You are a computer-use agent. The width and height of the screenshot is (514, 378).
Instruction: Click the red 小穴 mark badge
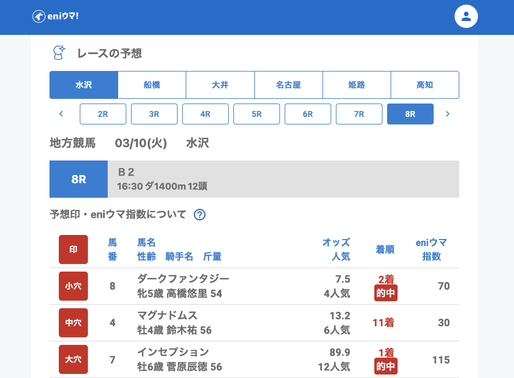coord(73,286)
